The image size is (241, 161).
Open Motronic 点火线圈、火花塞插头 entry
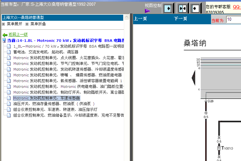(x=69, y=58)
